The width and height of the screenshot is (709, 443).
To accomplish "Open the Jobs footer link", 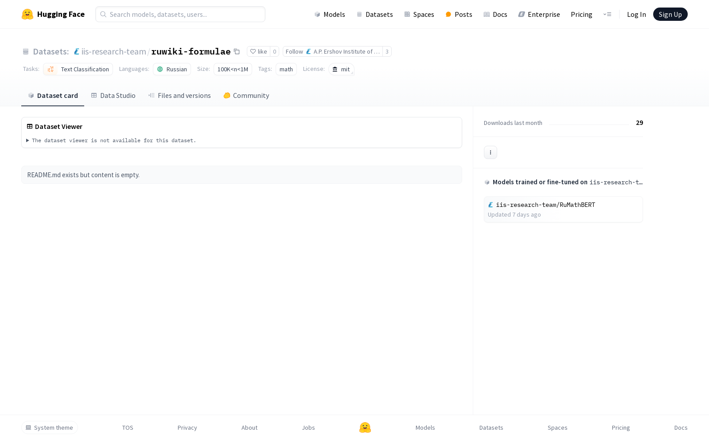I will pos(308,427).
